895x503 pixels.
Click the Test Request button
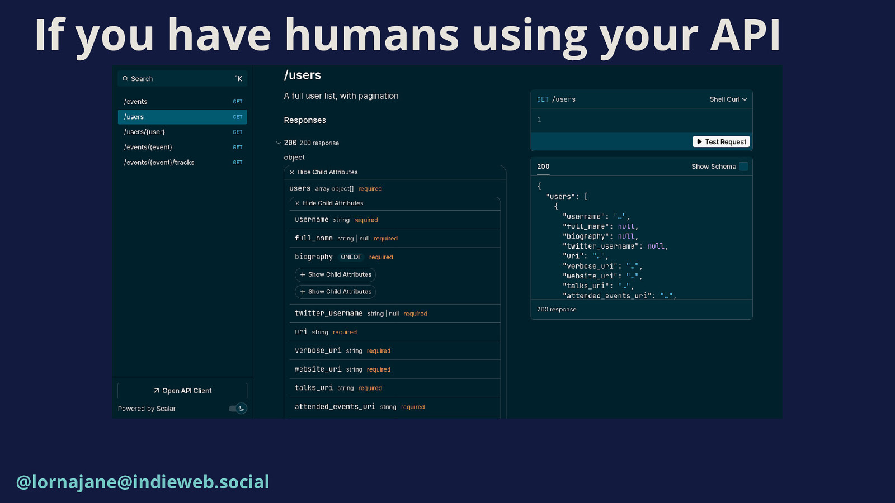[721, 142]
